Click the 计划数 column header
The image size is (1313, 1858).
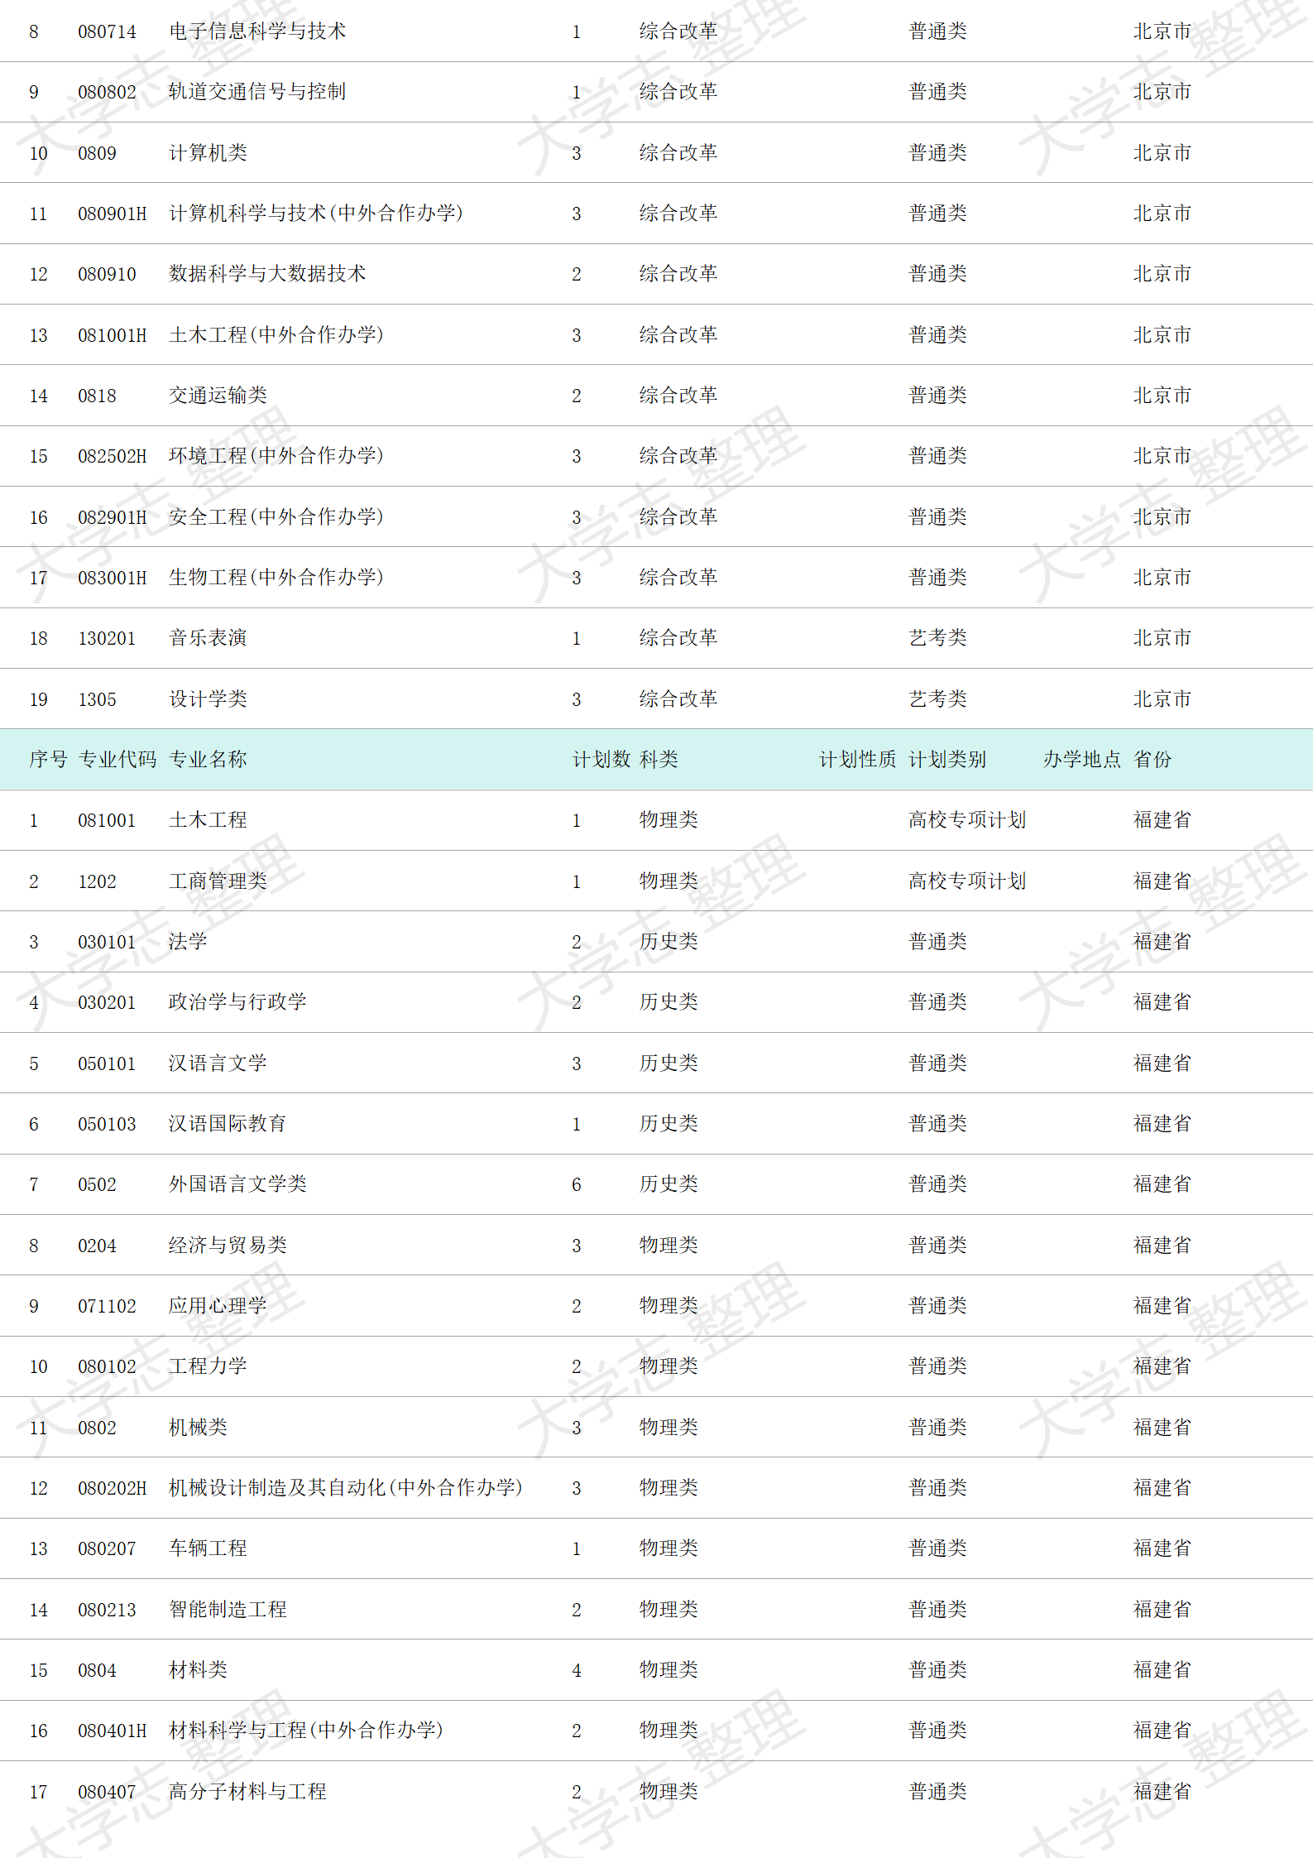[x=601, y=759]
